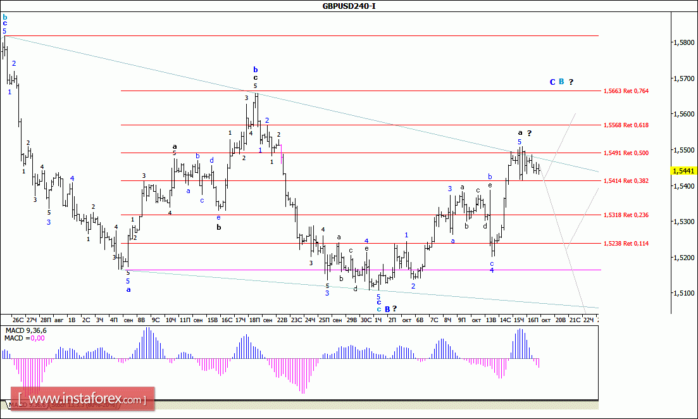This screenshot has height=419, width=698.
Task: Select the 1,5568 Ret 0,618 Fibonacci label
Action: tap(626, 125)
